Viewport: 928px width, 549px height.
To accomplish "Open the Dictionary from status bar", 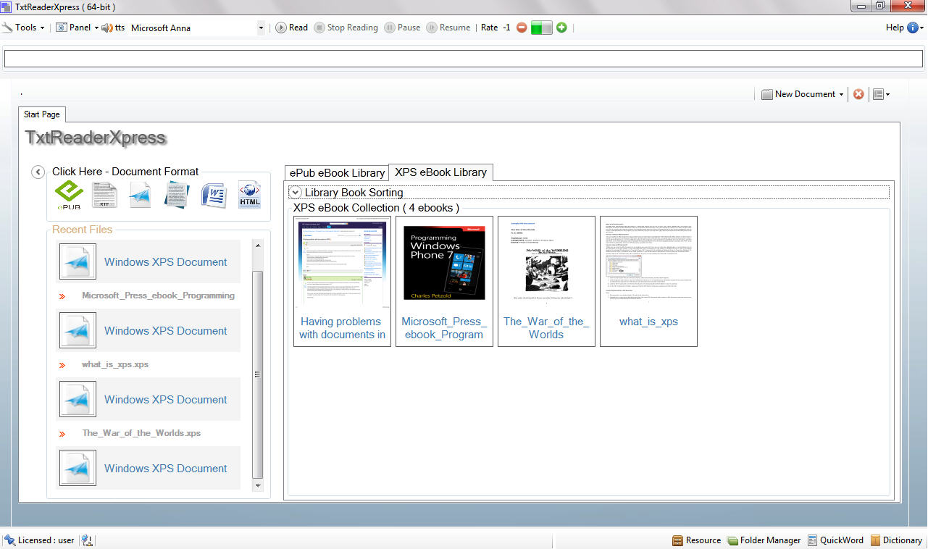I will (x=896, y=540).
